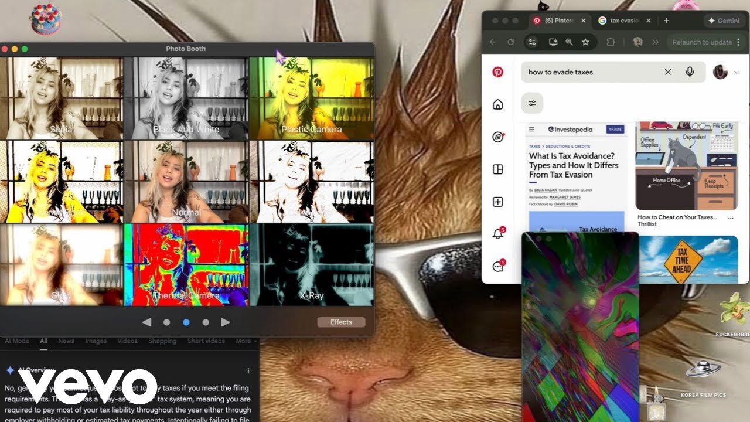Click the voice search microphone icon
This screenshot has height=422, width=750.
click(690, 72)
